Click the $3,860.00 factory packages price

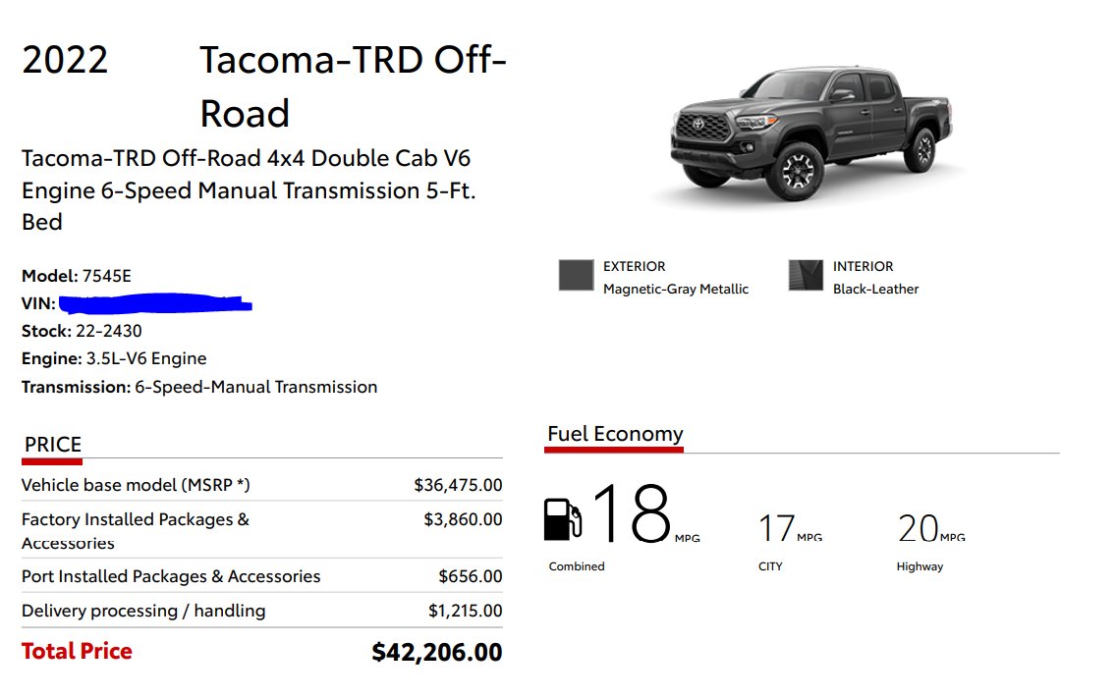[463, 519]
